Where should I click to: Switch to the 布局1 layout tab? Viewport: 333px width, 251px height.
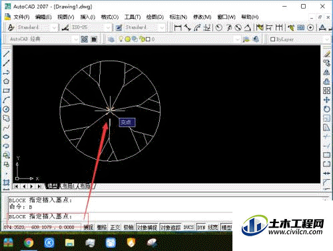coord(69,186)
